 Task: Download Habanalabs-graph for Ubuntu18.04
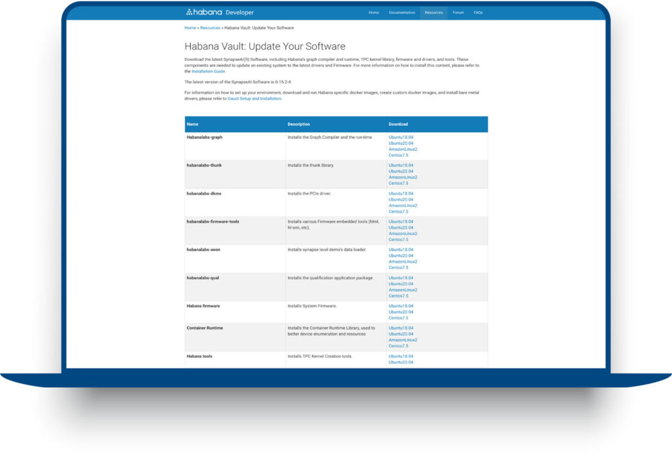(401, 138)
